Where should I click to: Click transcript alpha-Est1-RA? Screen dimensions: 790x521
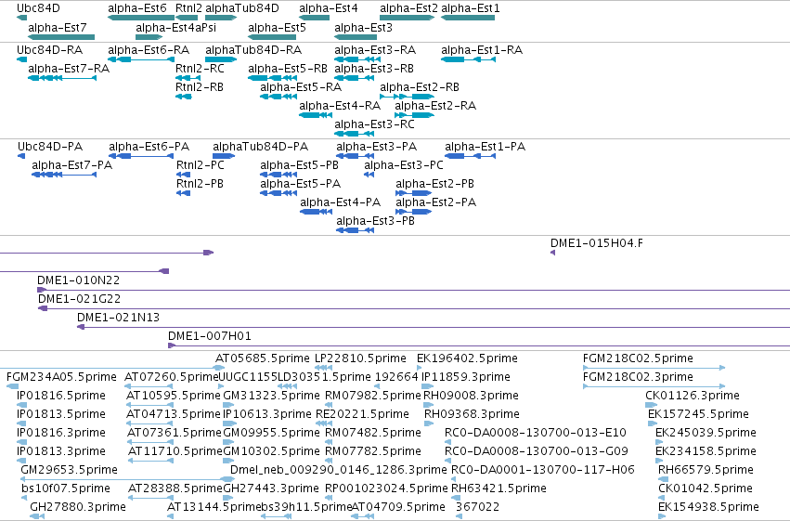click(468, 59)
